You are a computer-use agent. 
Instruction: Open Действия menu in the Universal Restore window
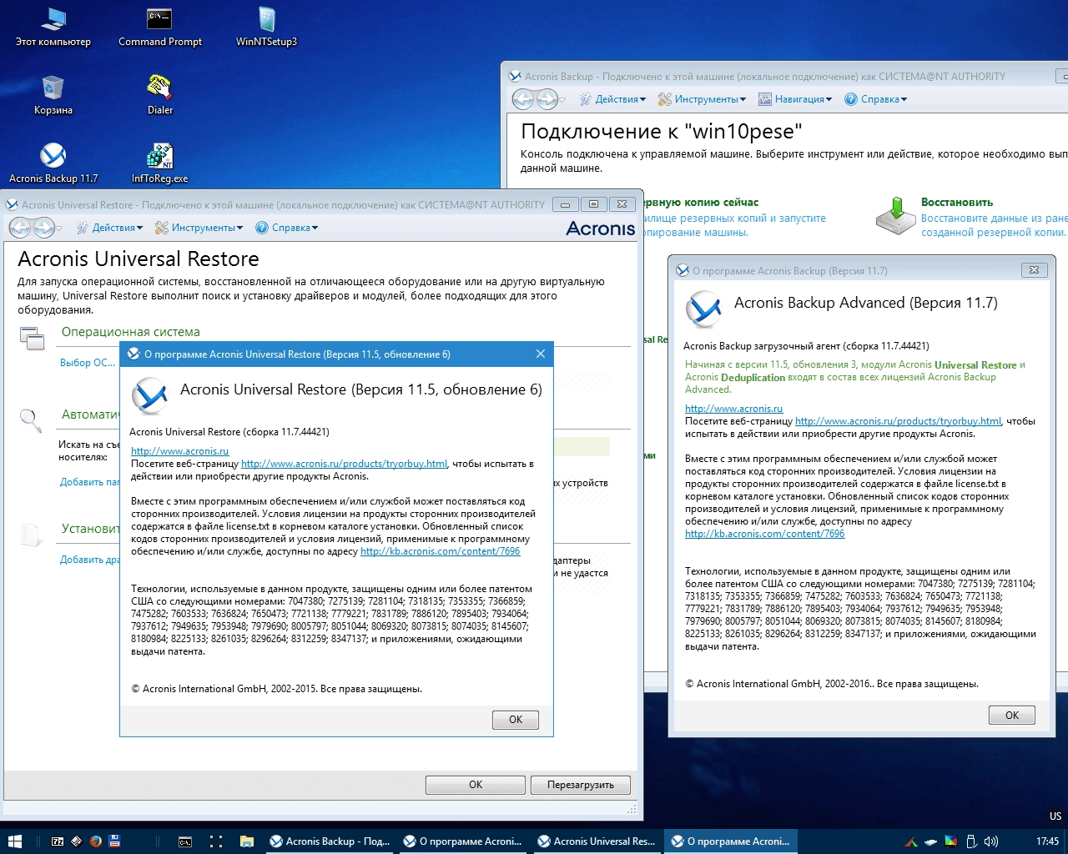[109, 228]
